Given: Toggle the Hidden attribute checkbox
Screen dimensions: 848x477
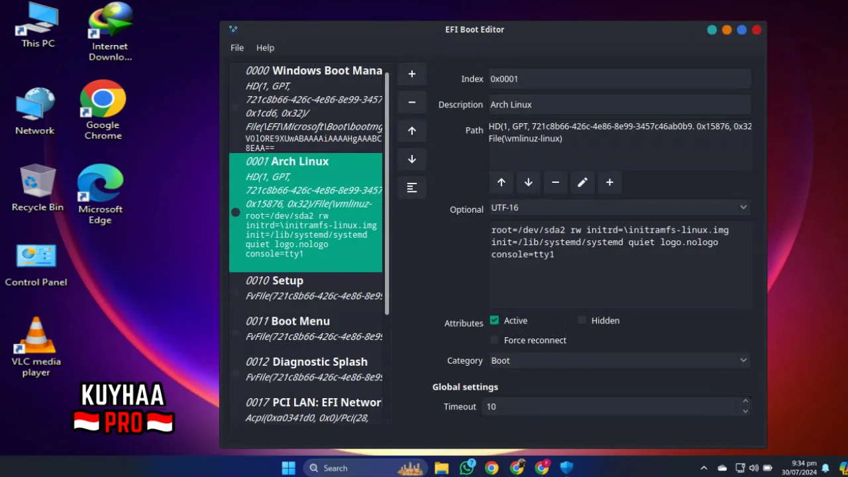Looking at the screenshot, I should (x=582, y=320).
